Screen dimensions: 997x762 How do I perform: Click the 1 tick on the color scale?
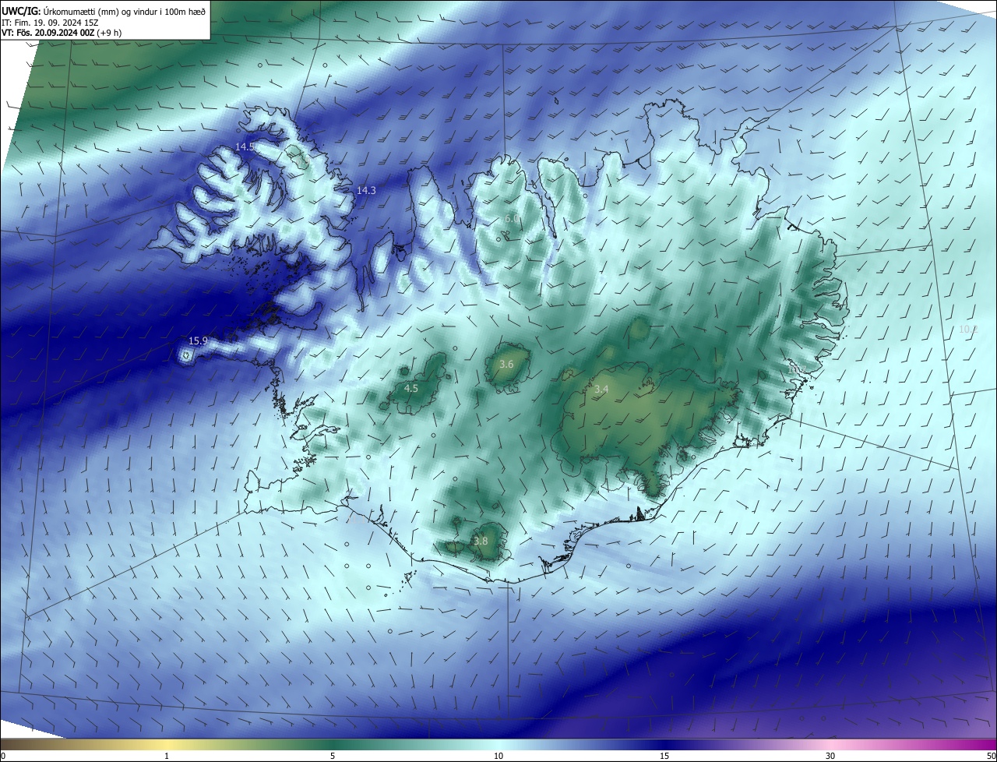click(x=167, y=756)
